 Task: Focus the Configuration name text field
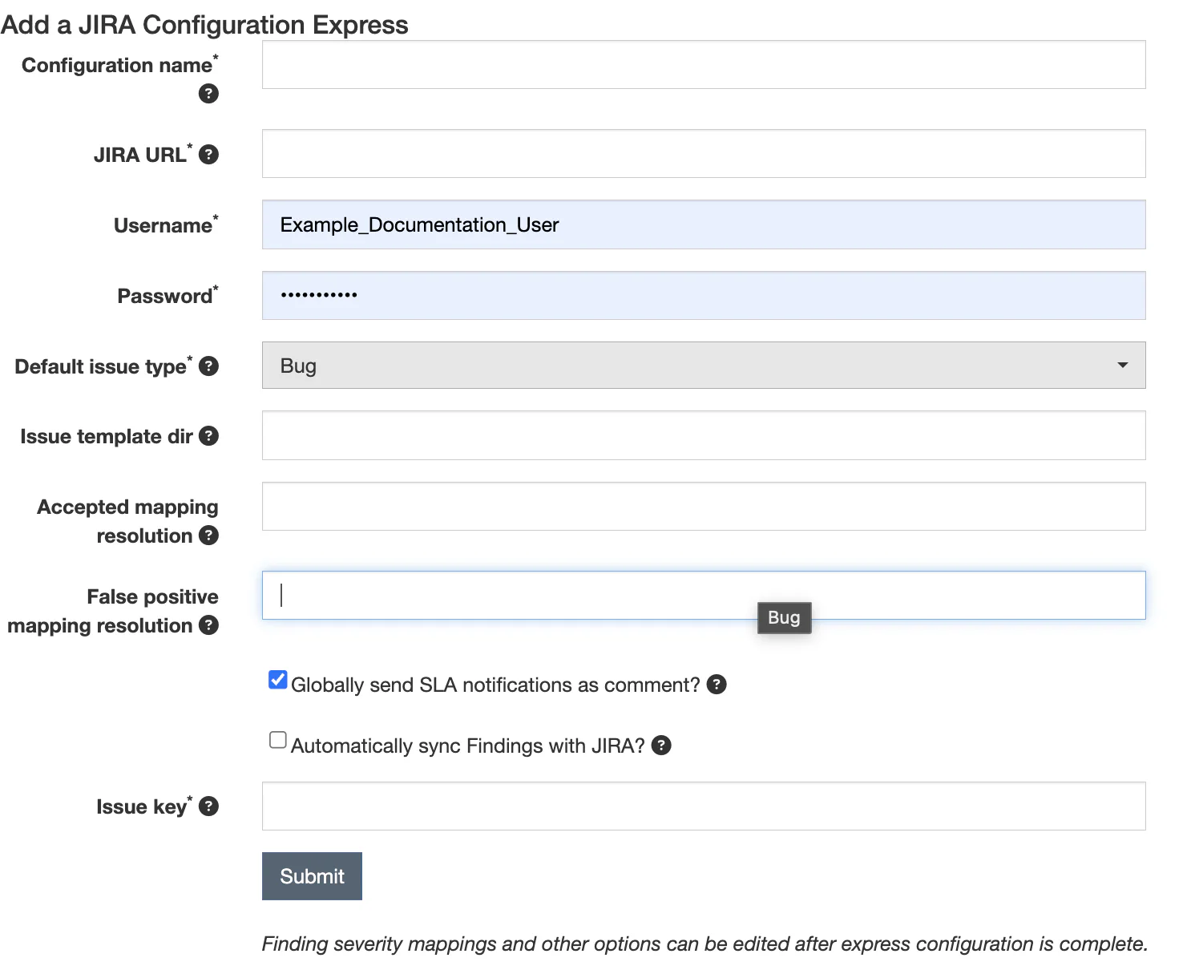703,65
